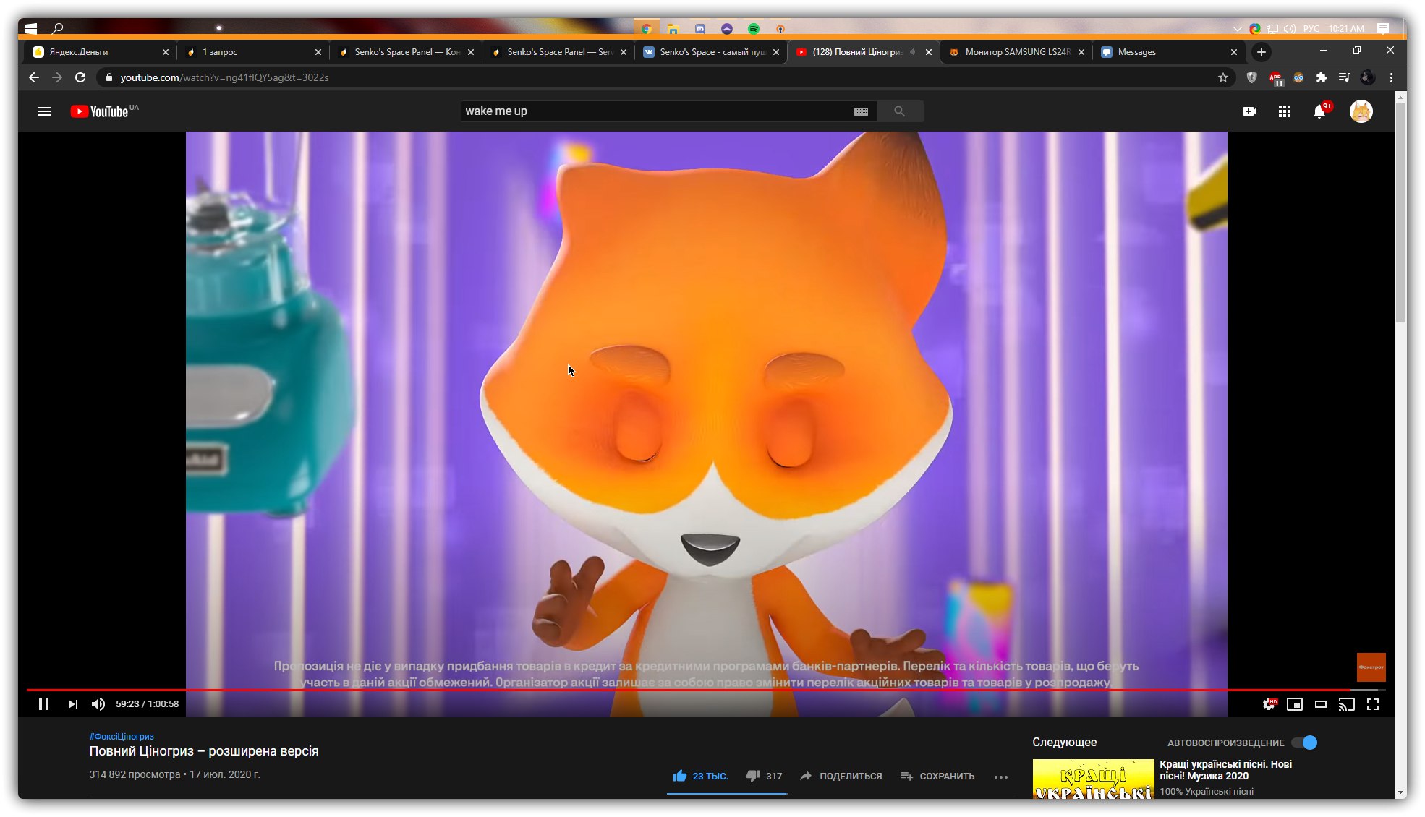Switch to 'Senko's Space Panel — Кон' tab
The image size is (1425, 817).
click(405, 52)
